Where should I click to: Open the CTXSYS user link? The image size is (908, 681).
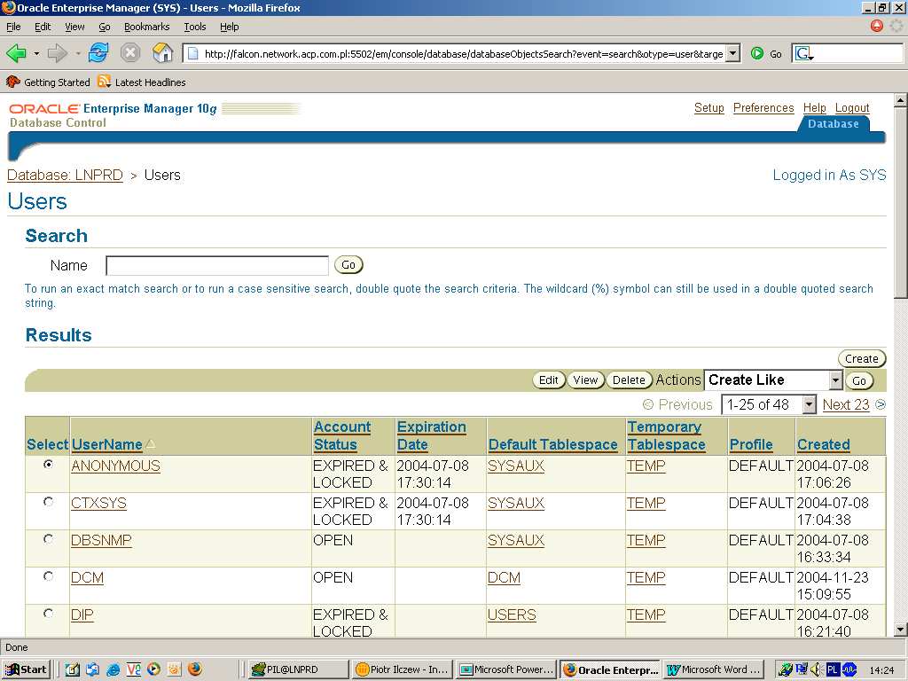98,503
